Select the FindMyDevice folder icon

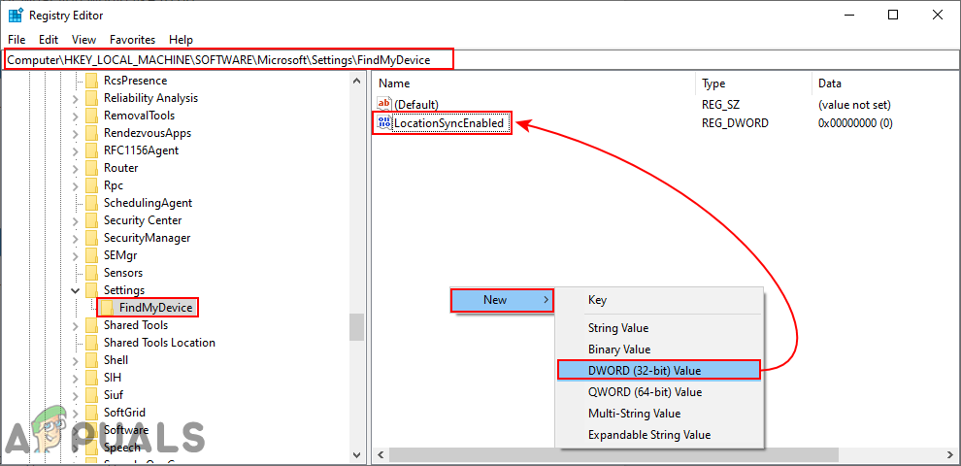(x=107, y=308)
